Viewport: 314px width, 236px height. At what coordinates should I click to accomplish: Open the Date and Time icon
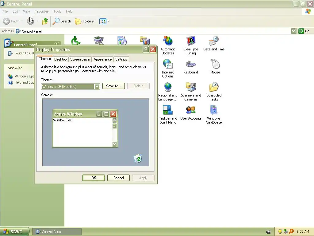click(214, 44)
